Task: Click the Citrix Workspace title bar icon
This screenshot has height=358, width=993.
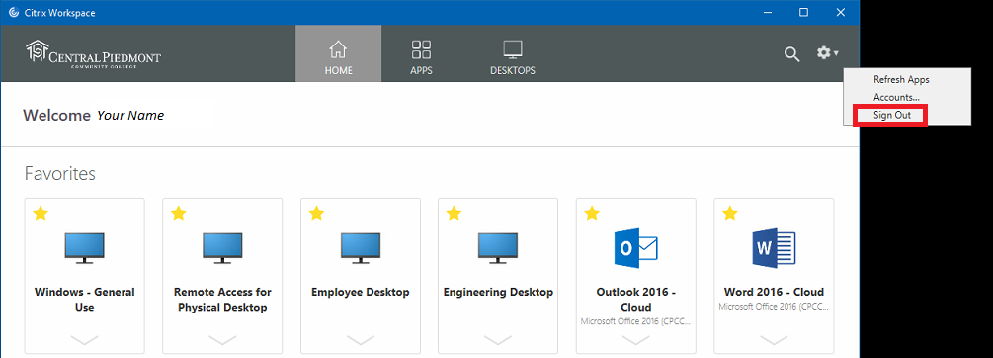Action: click(x=13, y=13)
